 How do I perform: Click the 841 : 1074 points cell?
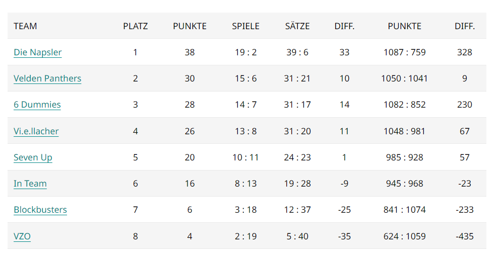(x=405, y=210)
